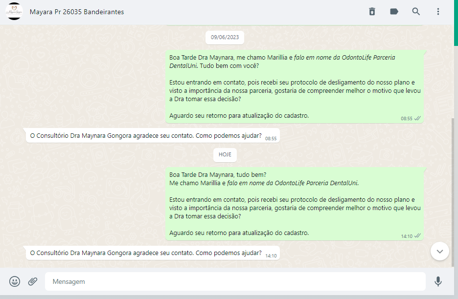Click the microphone voice message icon
The height and width of the screenshot is (299, 458).
coord(438,281)
